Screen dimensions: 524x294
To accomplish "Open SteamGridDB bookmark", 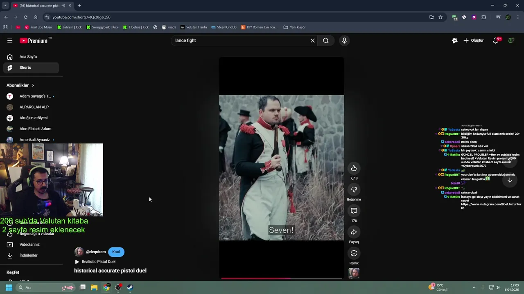I will [224, 27].
